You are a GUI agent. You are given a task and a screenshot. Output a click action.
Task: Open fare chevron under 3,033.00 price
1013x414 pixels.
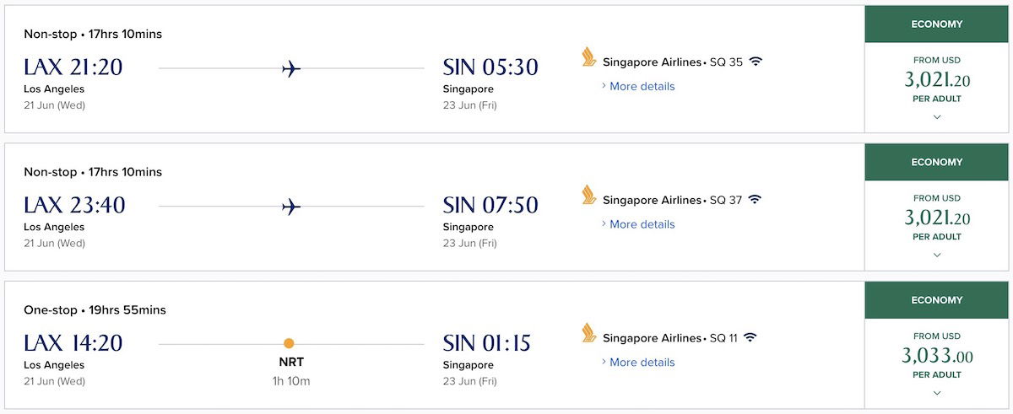point(937,393)
